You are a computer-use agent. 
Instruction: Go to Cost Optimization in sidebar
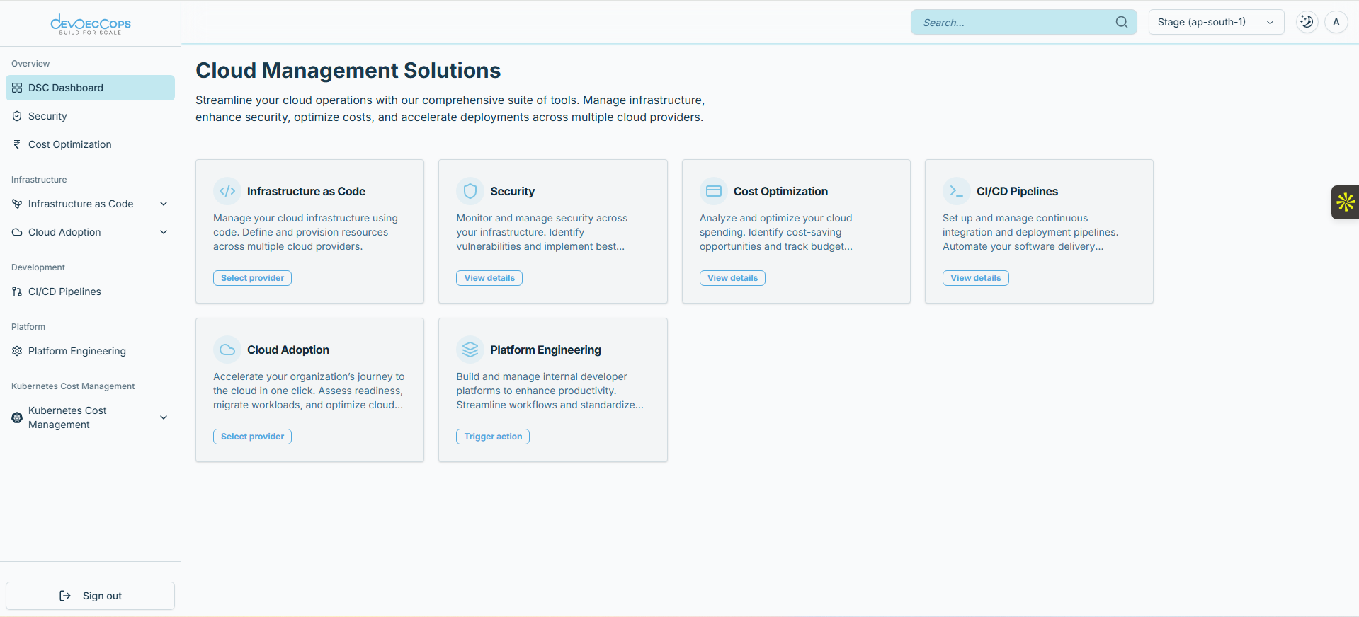coord(69,144)
